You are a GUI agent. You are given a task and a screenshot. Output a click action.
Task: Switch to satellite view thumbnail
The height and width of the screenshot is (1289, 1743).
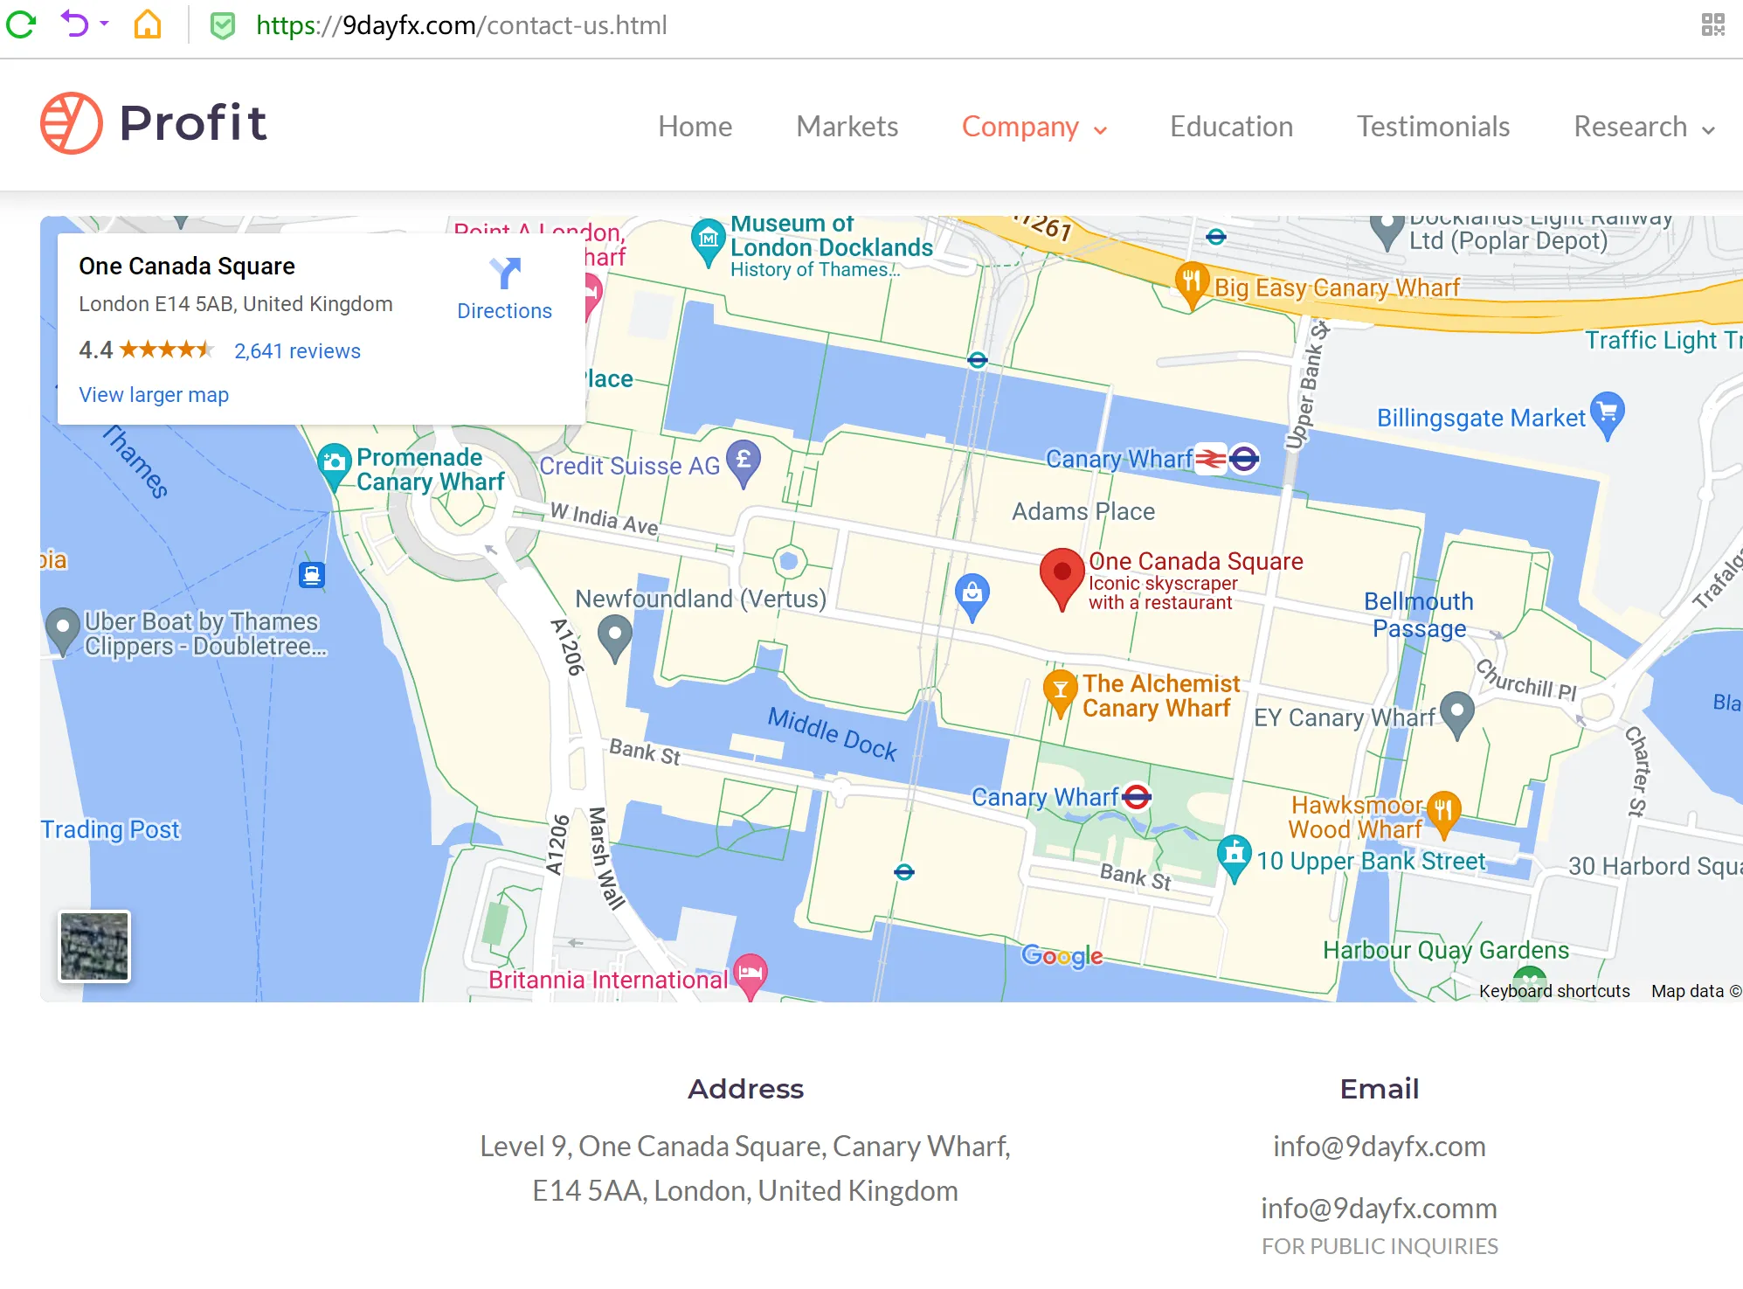click(94, 946)
